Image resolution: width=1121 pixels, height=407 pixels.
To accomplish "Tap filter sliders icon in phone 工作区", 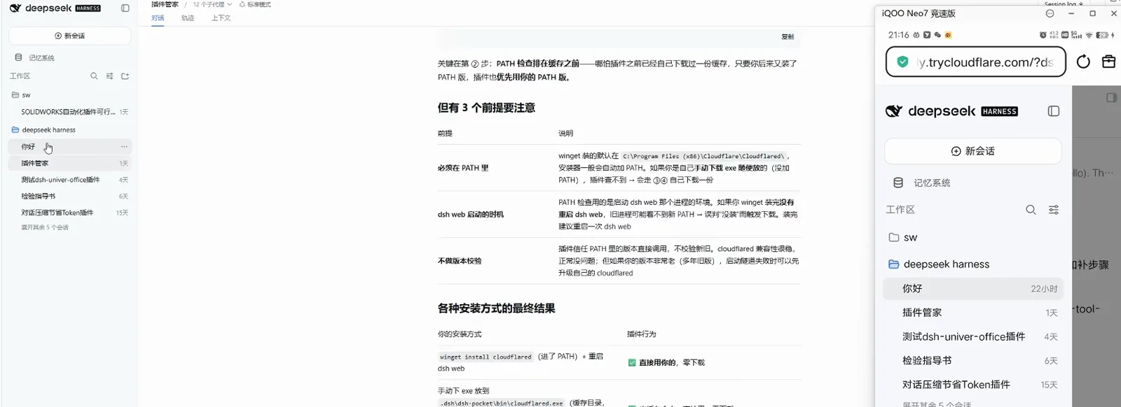I will coord(1054,210).
